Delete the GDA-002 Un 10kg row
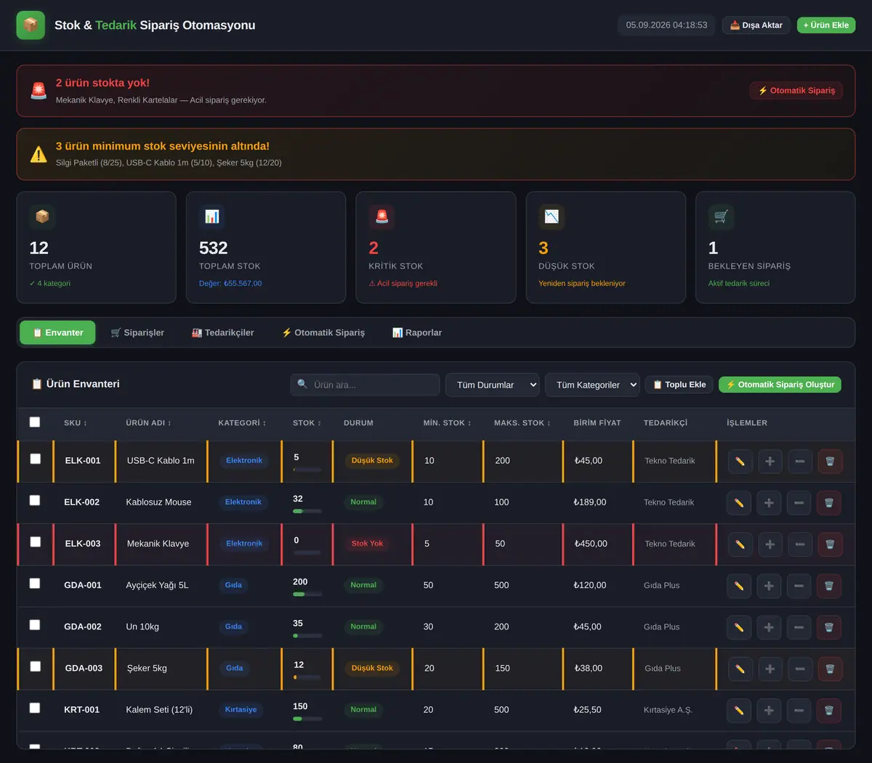This screenshot has width=872, height=763. tap(829, 627)
